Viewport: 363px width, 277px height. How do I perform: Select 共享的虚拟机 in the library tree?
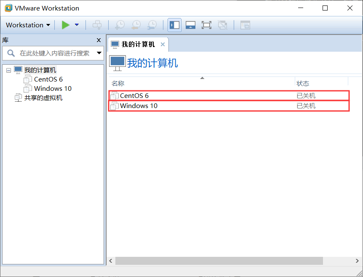(43, 98)
